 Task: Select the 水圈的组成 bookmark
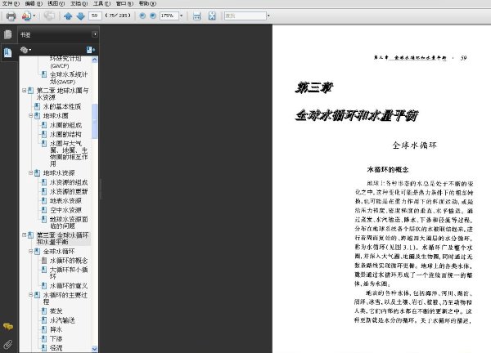coord(65,125)
